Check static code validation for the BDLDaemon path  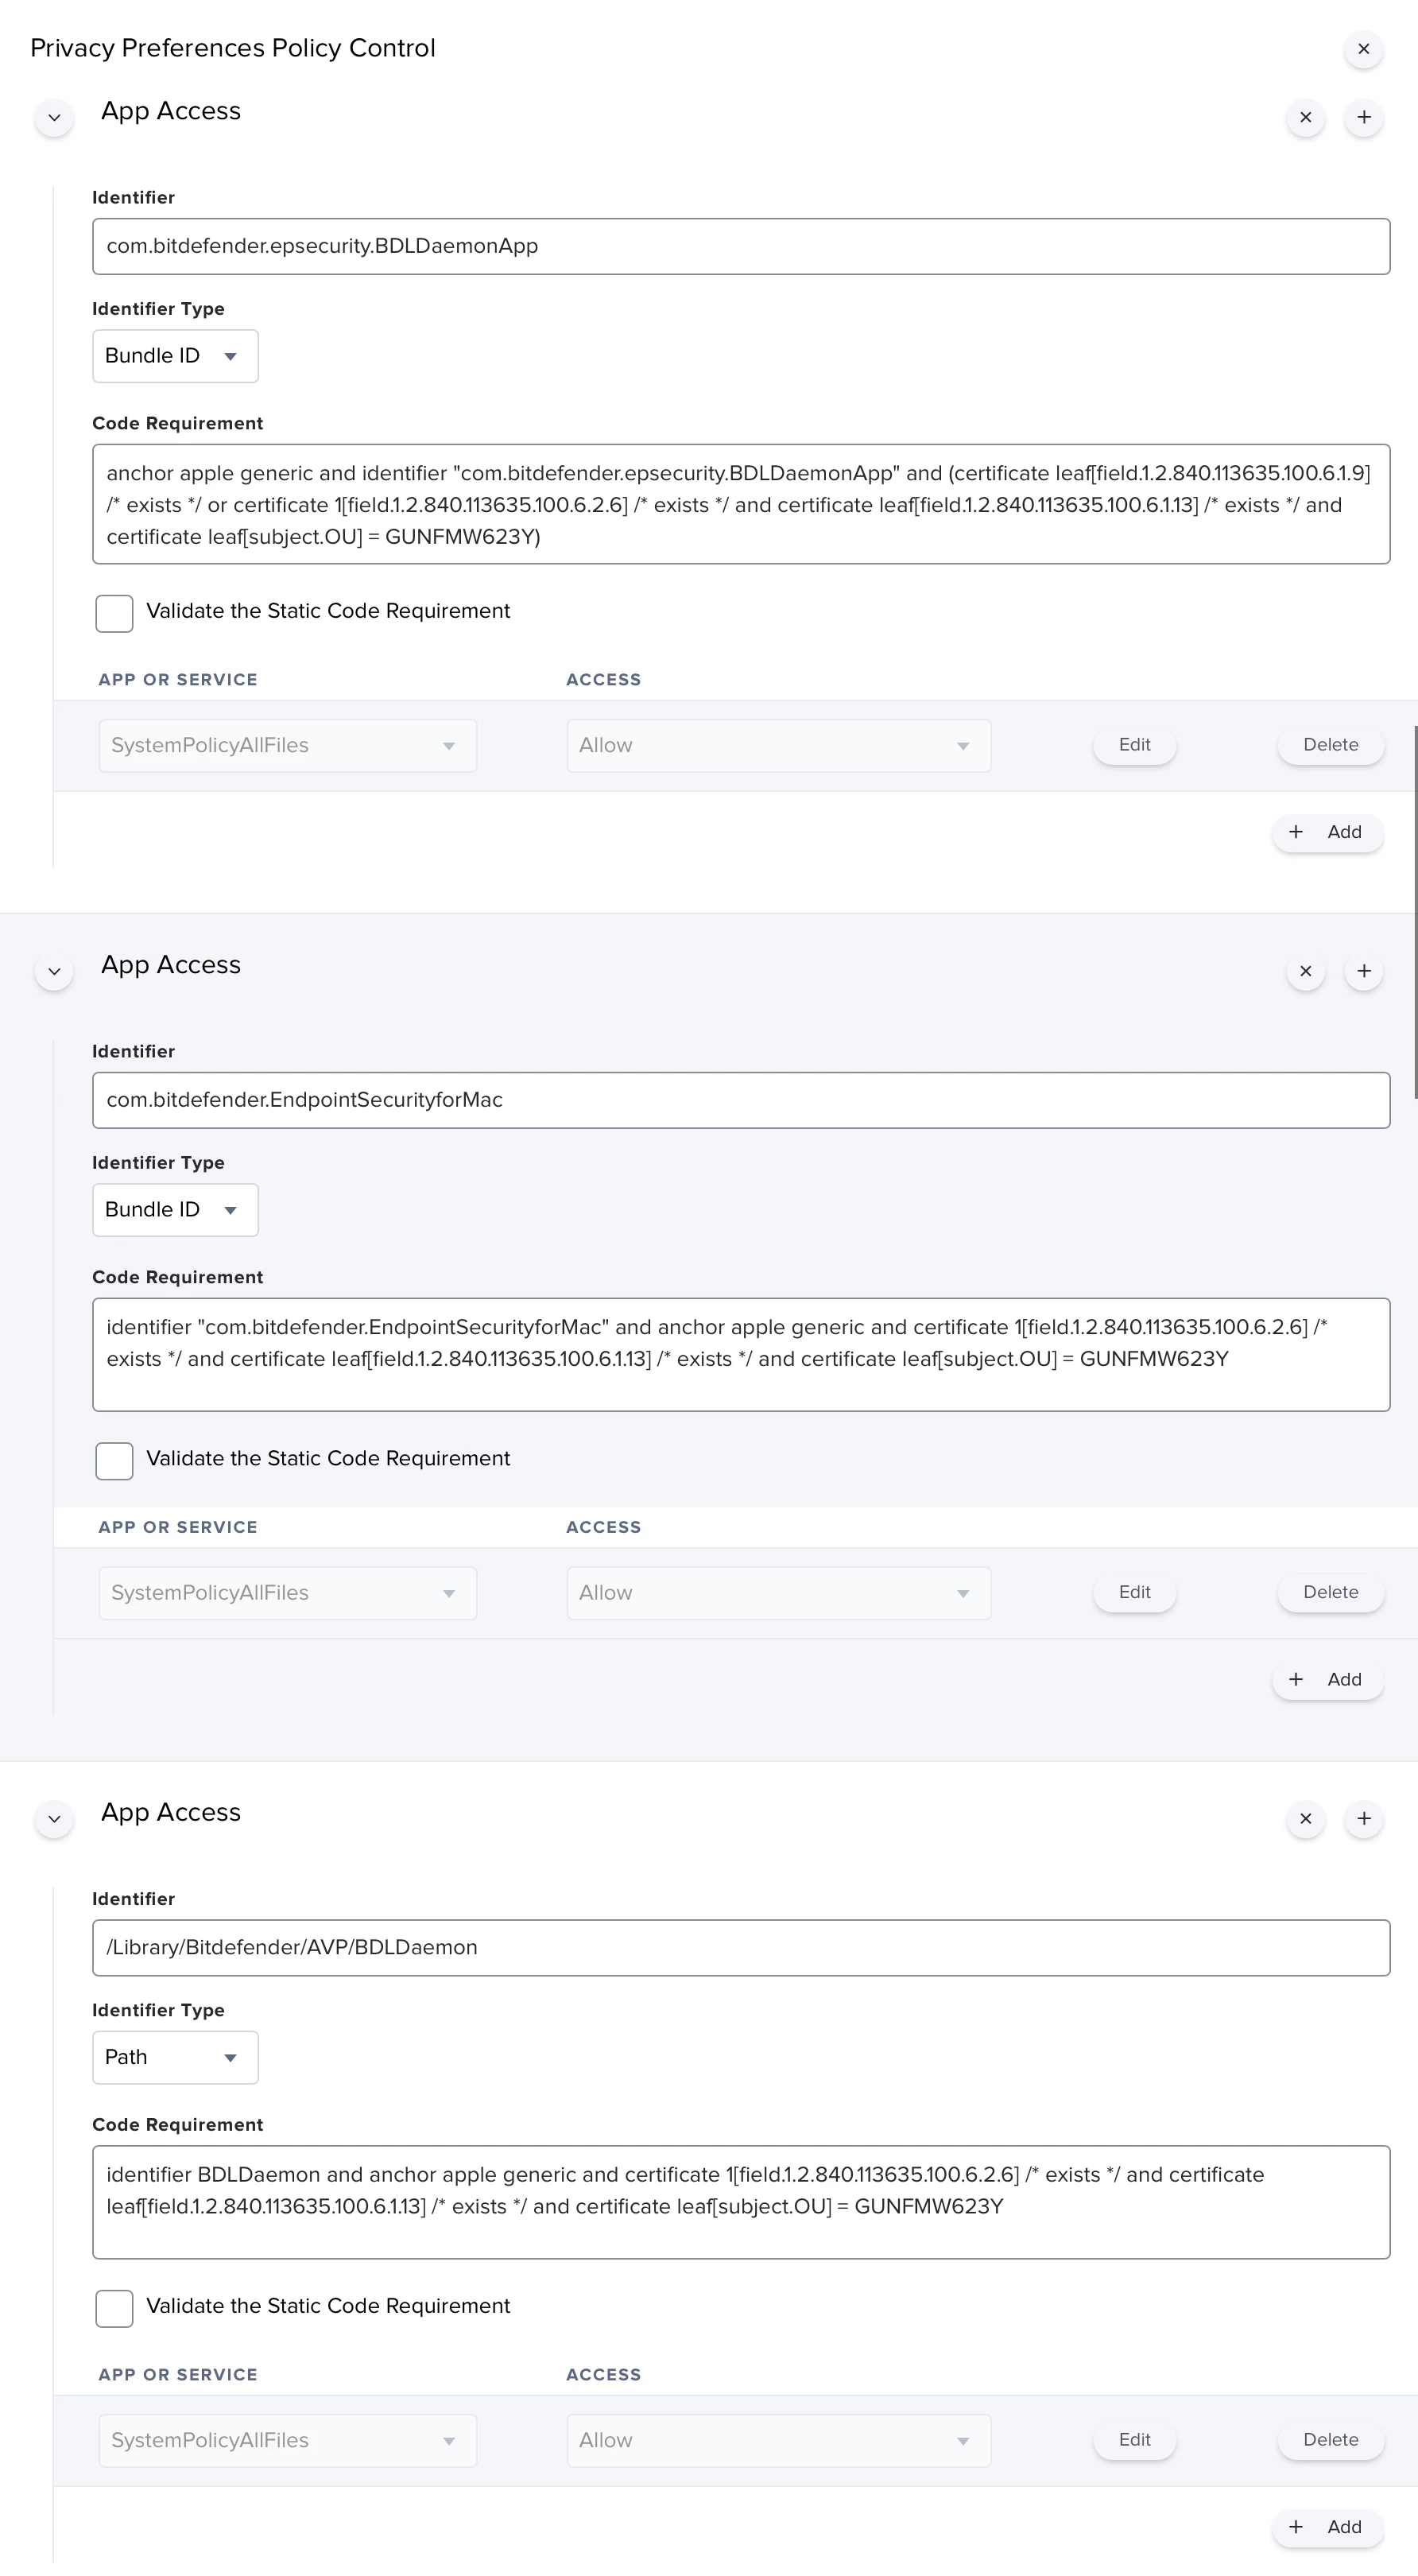tap(114, 2308)
